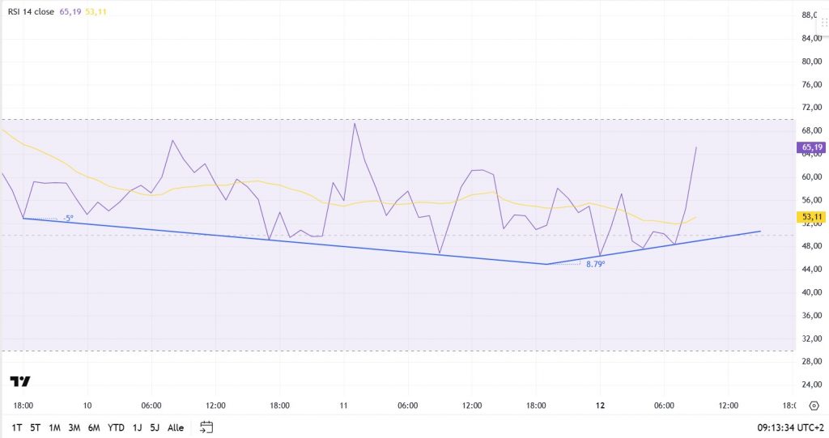This screenshot has height=438, width=829.
Task: Select the 1T time range
Action: [x=16, y=427]
